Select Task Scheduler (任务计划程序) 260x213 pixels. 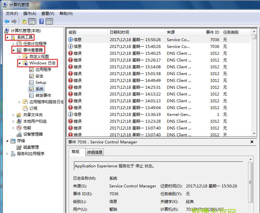[35, 44]
